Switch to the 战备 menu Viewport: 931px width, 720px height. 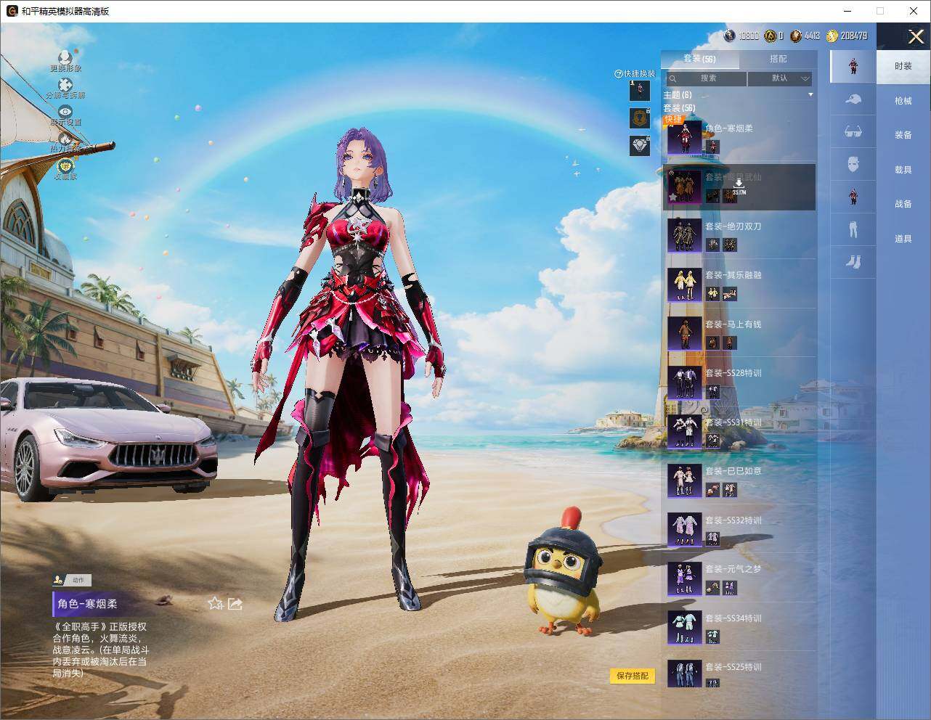(x=903, y=204)
